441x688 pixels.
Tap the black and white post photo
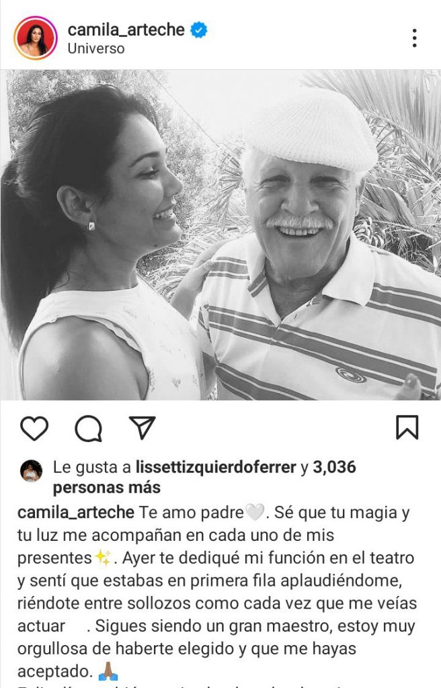(220, 234)
